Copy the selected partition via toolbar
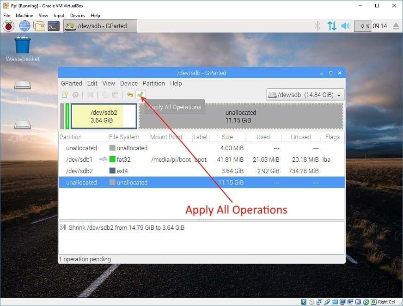The image size is (403, 306). coord(105,94)
